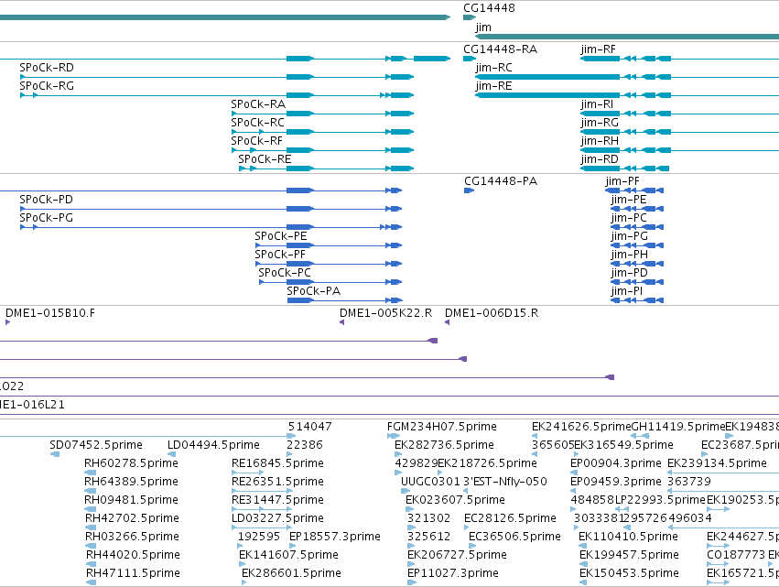Image resolution: width=779 pixels, height=587 pixels.
Task: Click the LD04494.5prime EST label
Action: pos(213,445)
